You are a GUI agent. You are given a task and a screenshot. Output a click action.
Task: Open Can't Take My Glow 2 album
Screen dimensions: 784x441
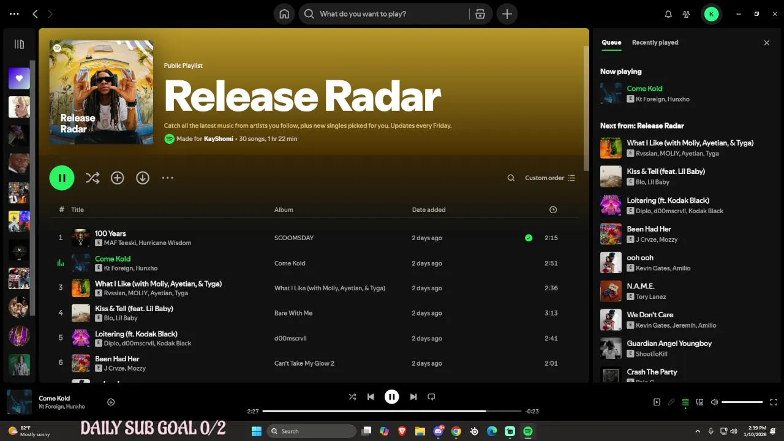(304, 363)
